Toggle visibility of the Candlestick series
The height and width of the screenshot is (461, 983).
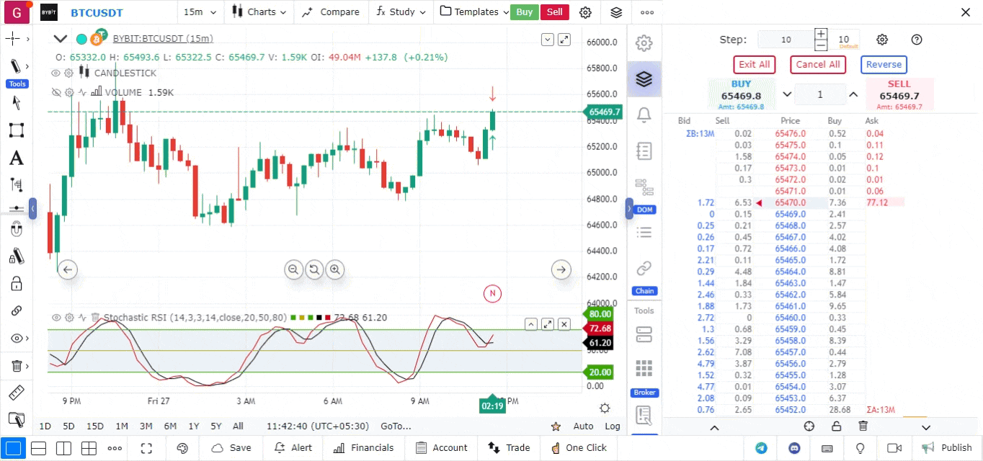[x=55, y=73]
